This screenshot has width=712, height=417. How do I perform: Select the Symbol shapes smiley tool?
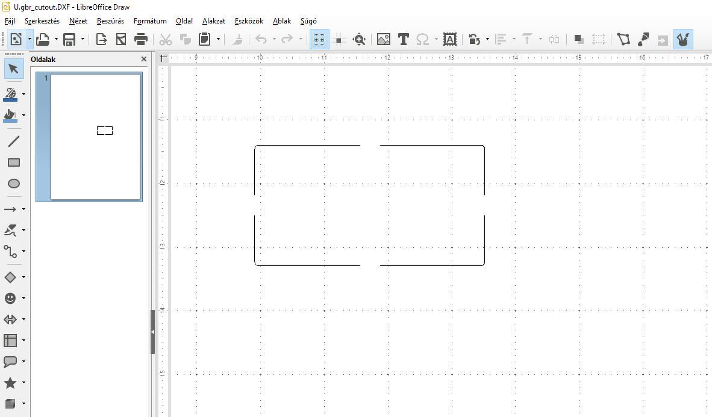point(11,298)
